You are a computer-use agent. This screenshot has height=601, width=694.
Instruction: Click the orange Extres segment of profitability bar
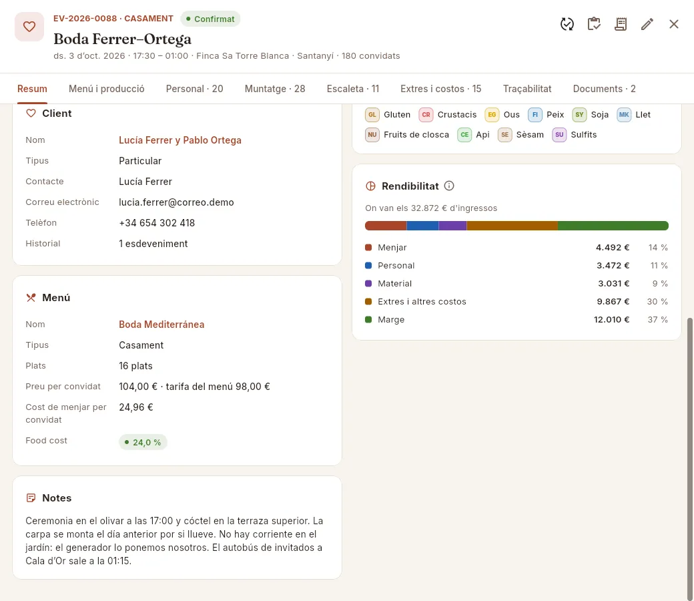512,226
